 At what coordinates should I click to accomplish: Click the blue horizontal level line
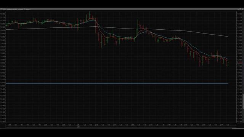click(x=117, y=84)
